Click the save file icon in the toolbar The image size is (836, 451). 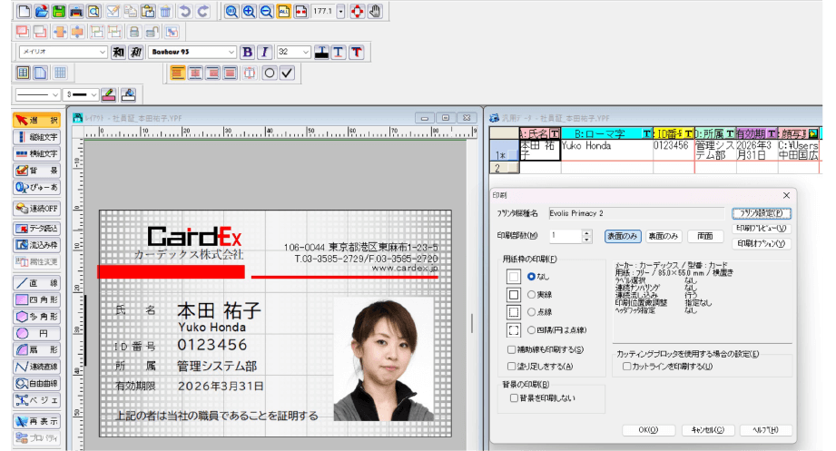pyautogui.click(x=58, y=12)
